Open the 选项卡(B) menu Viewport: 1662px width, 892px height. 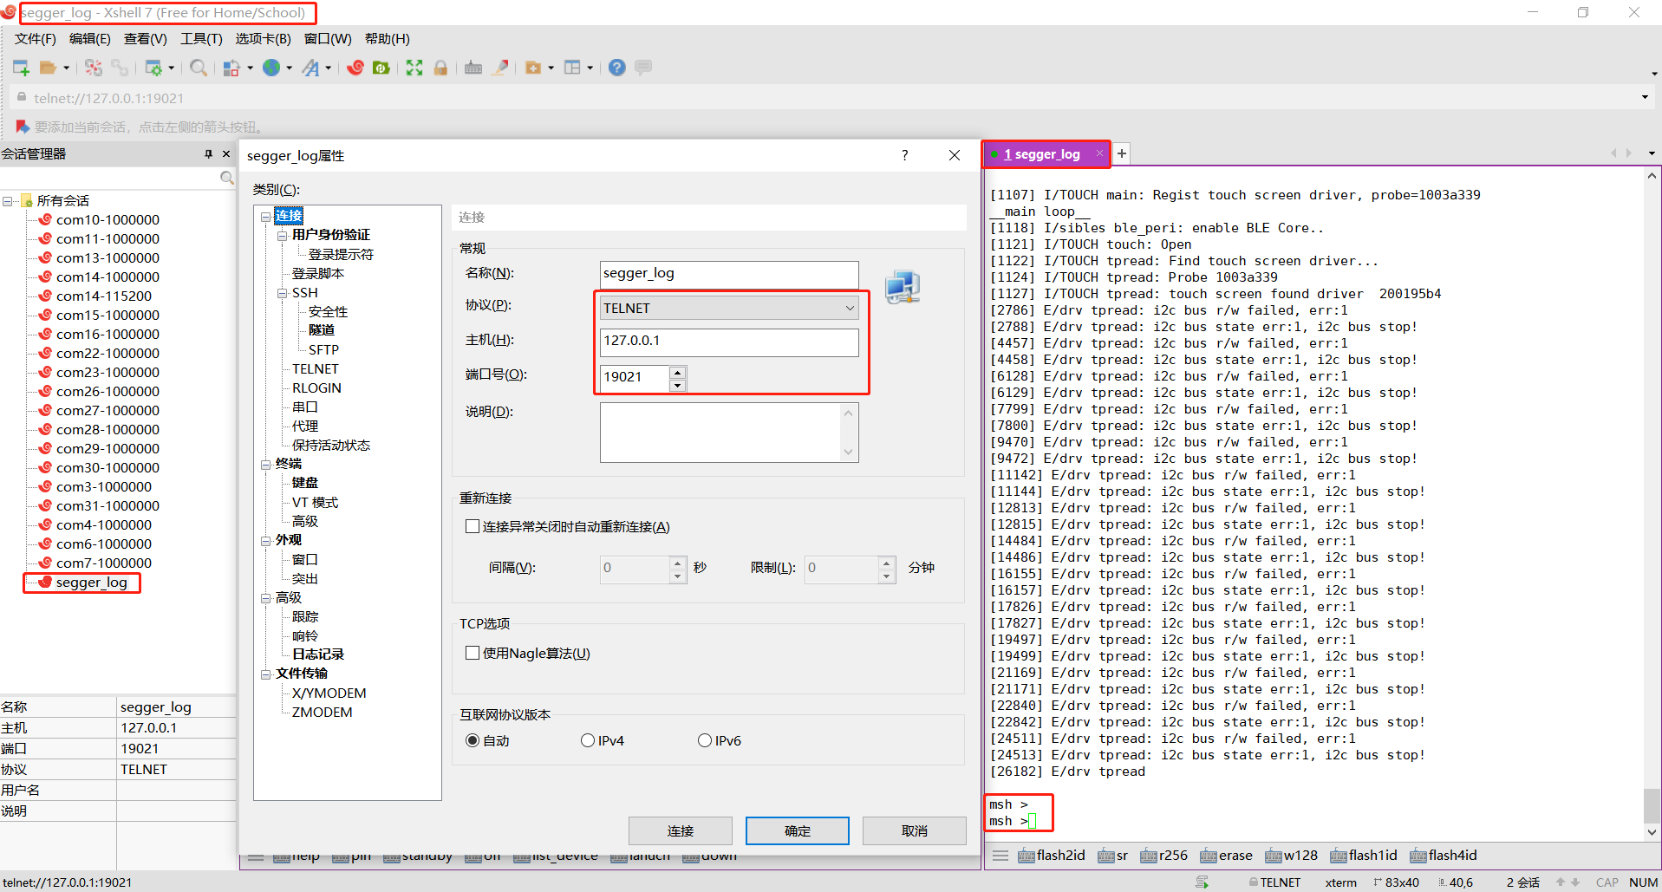[264, 39]
